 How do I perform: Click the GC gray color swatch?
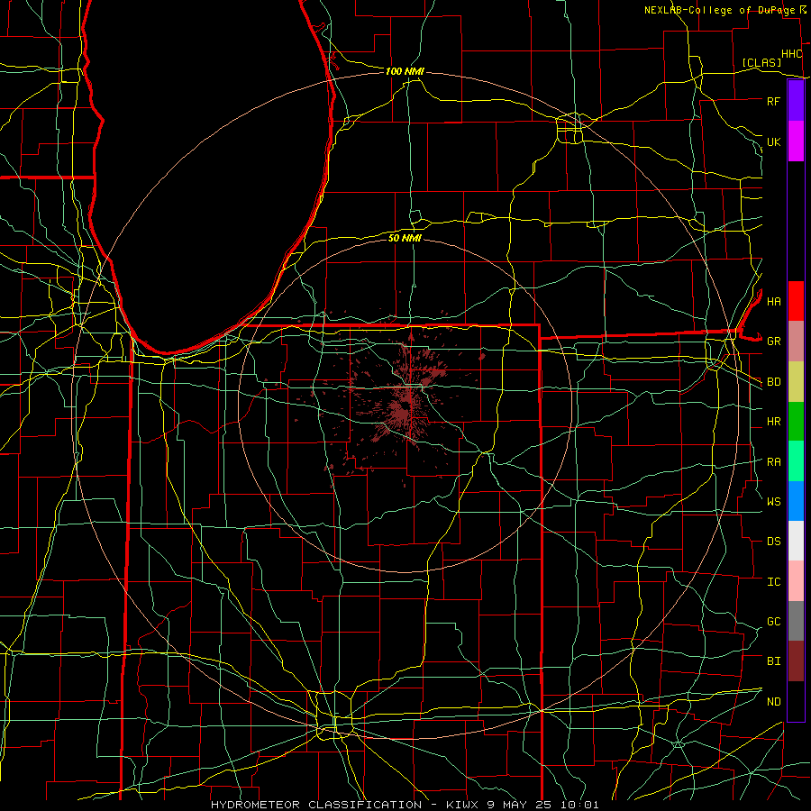coord(796,621)
